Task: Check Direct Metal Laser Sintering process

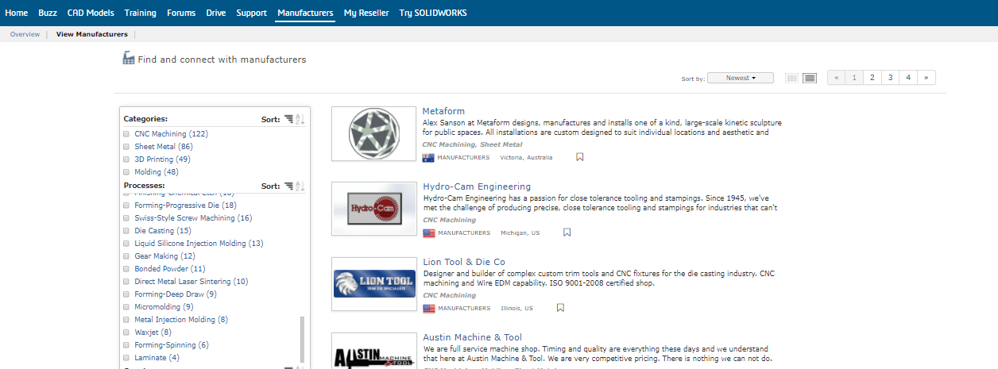Action: coord(126,282)
